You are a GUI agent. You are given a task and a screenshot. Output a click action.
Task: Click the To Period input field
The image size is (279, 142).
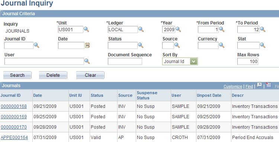click(x=248, y=29)
